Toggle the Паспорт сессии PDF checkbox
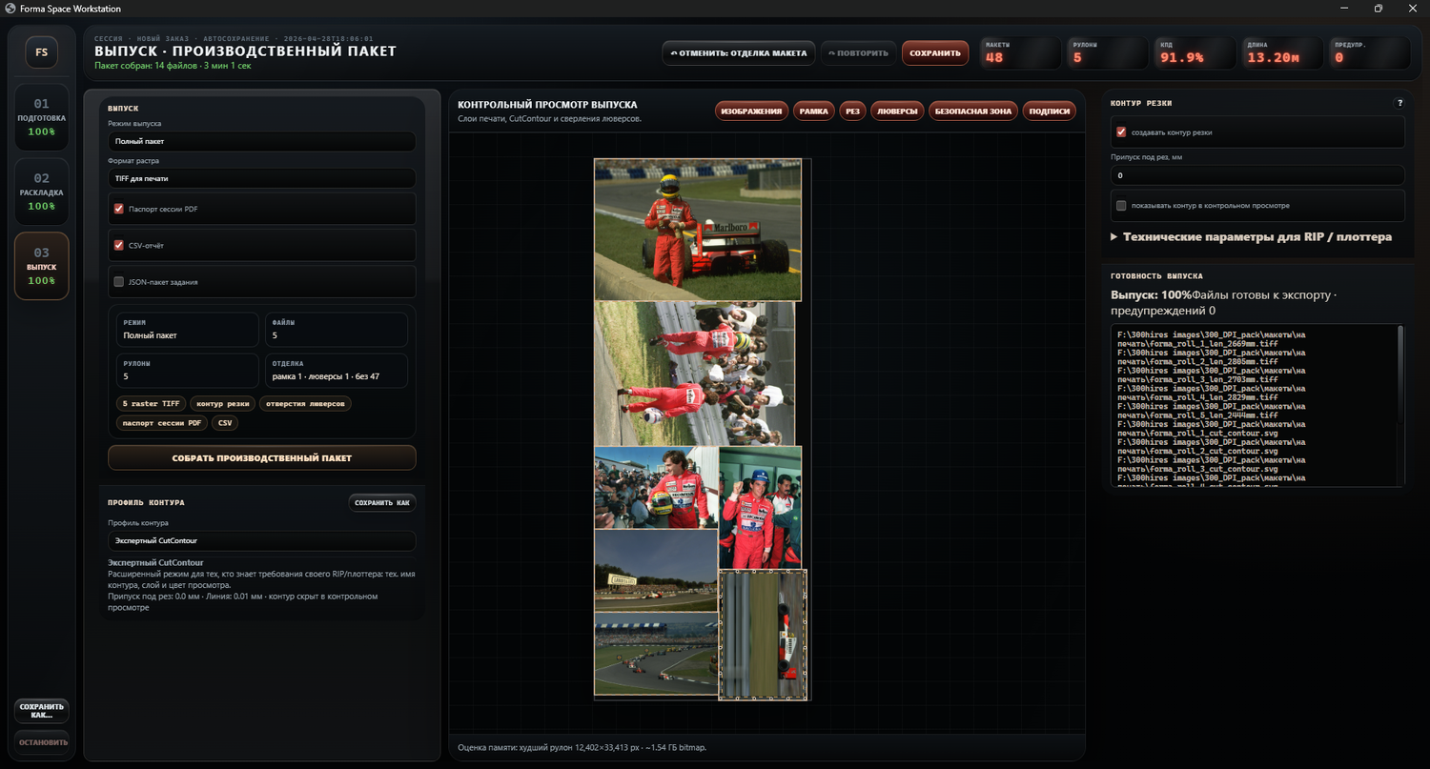The height and width of the screenshot is (769, 1430). (x=119, y=209)
